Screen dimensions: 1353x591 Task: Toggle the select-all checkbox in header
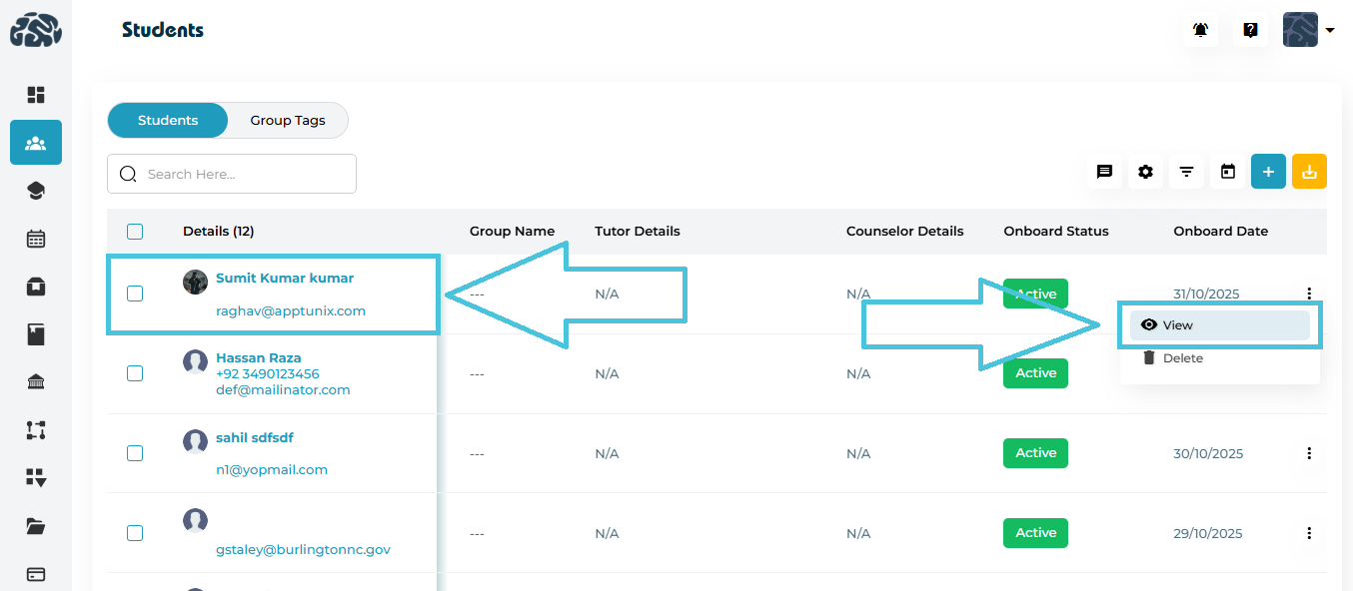135,232
